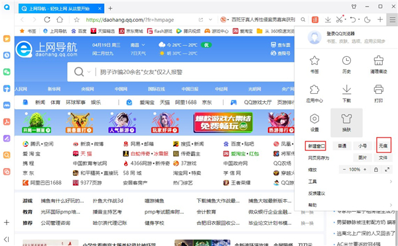Select the 上网导航 browser tab

tap(61, 9)
